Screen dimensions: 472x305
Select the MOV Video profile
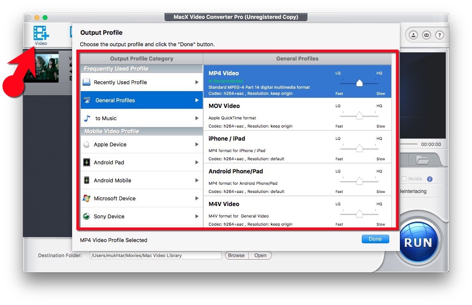click(x=297, y=114)
